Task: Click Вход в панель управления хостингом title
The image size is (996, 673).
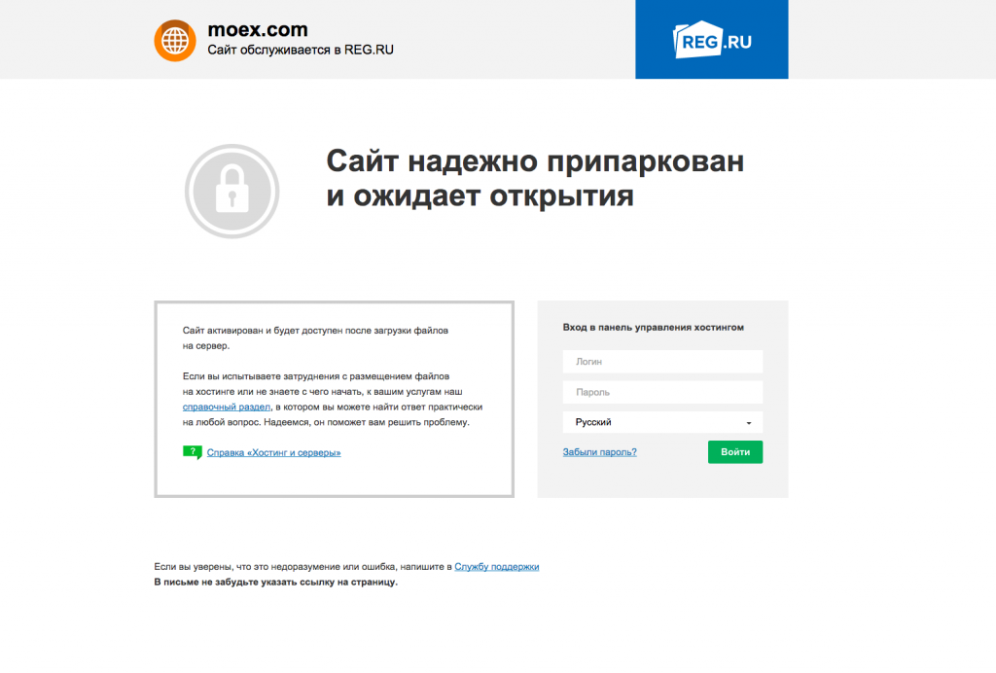Action: 653,328
